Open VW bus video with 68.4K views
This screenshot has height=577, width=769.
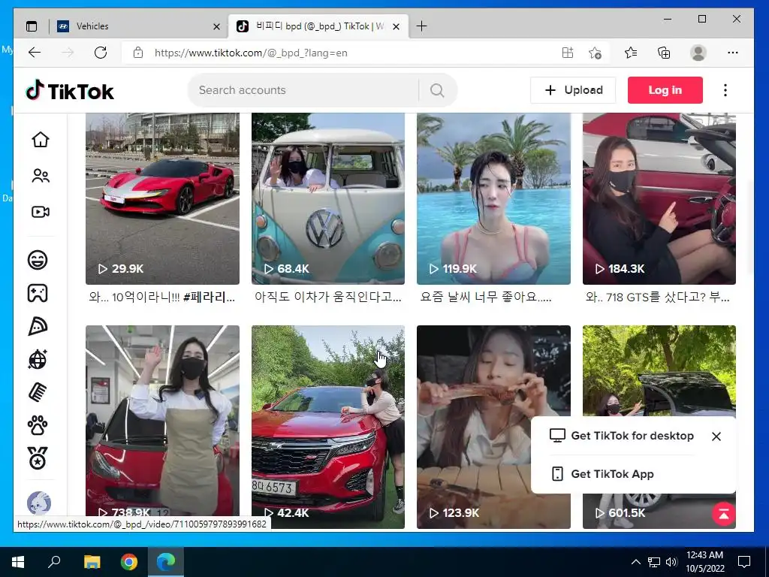tap(328, 198)
